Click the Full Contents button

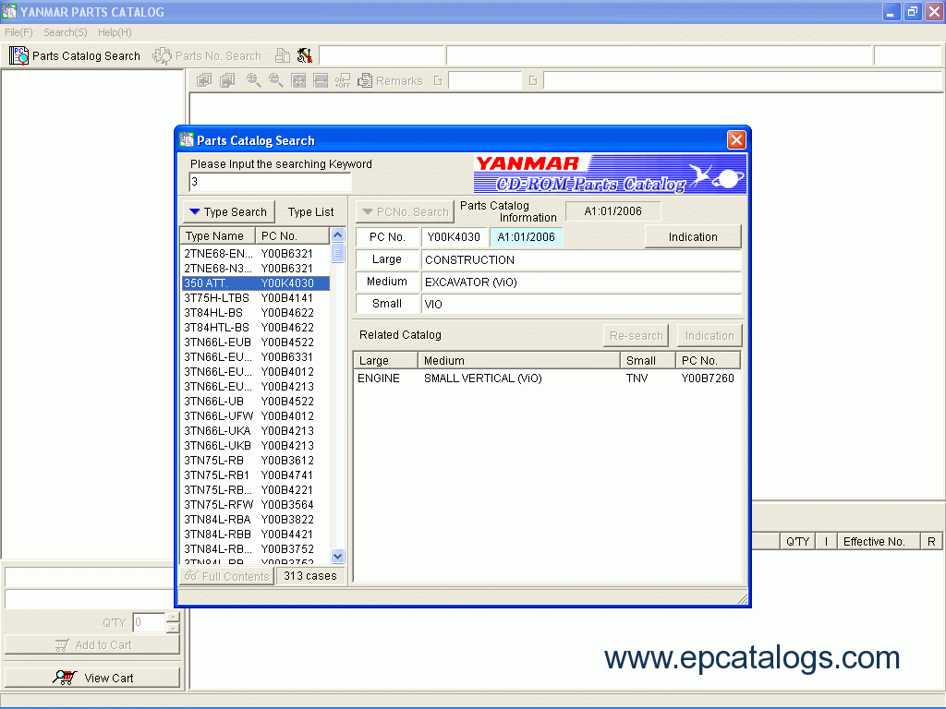click(227, 576)
